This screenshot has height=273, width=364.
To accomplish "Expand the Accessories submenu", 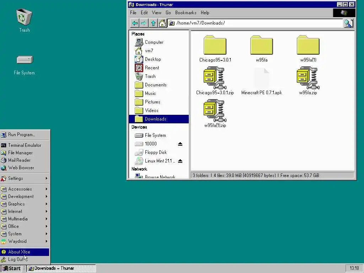I will (25, 189).
